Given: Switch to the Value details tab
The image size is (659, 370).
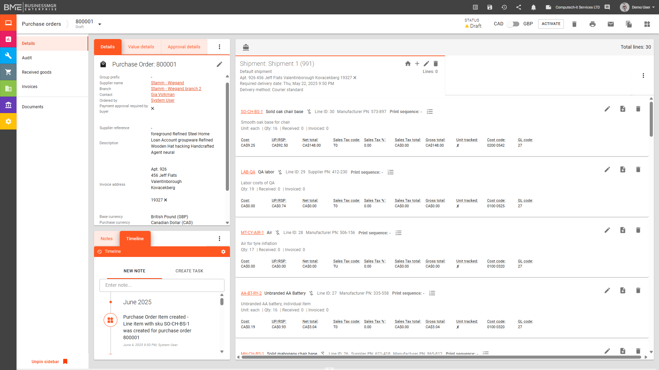Looking at the screenshot, I should [x=141, y=47].
